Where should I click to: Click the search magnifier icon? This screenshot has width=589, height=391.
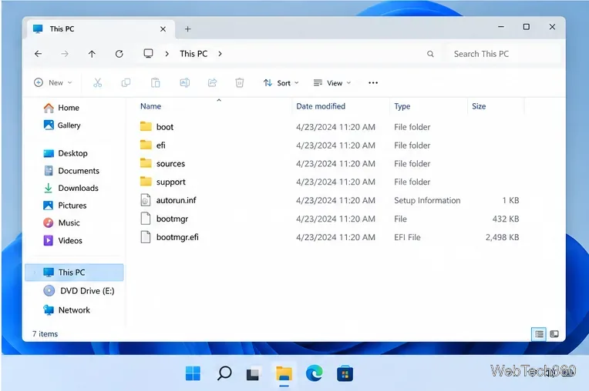click(x=430, y=54)
